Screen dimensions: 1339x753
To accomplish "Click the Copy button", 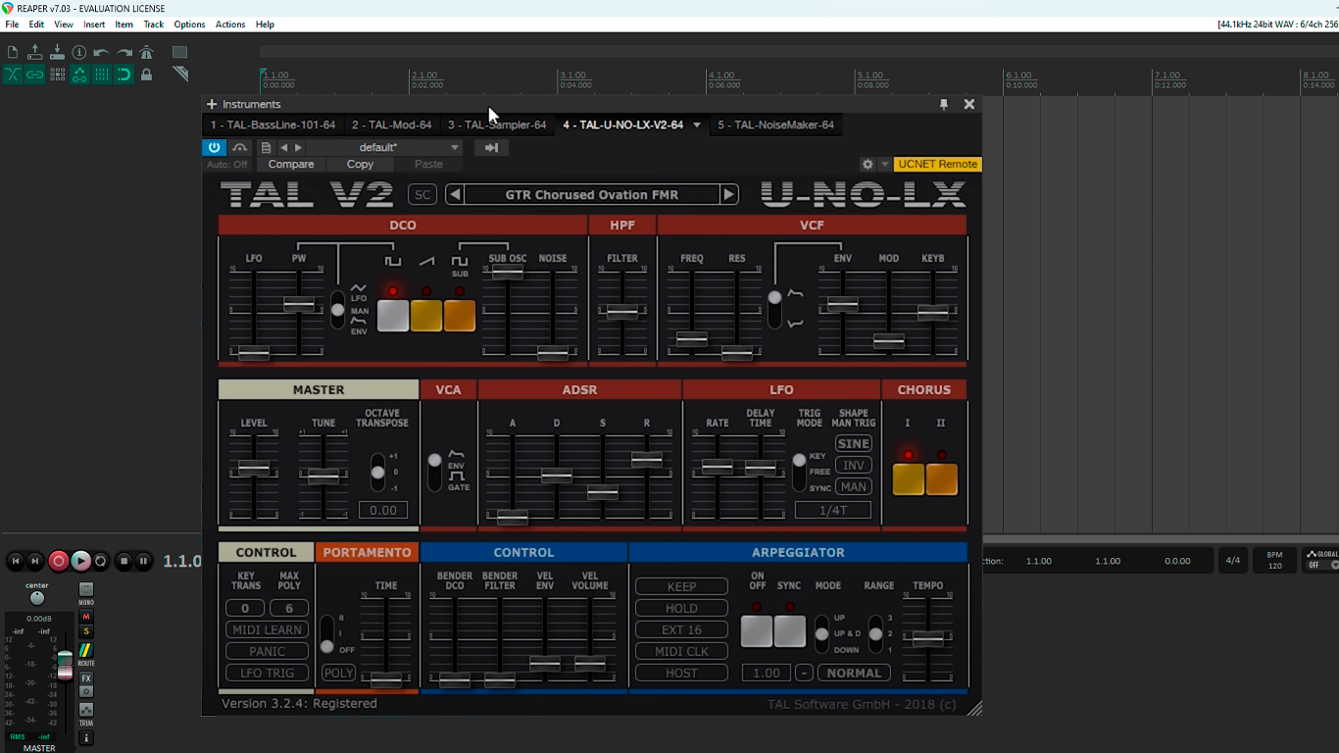I will pyautogui.click(x=360, y=165).
